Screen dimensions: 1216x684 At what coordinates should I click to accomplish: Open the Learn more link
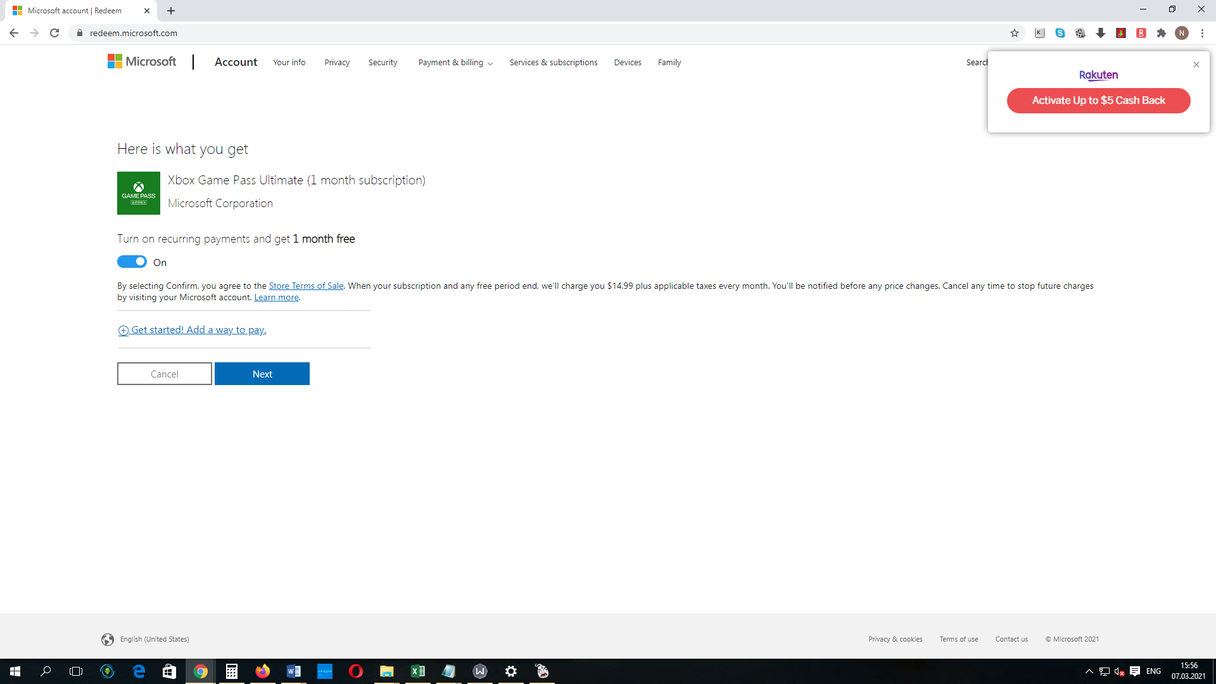pos(276,297)
